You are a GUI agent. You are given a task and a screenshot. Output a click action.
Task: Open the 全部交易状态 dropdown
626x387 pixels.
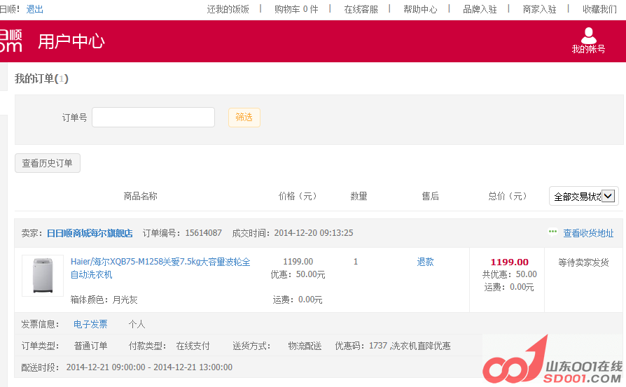[584, 196]
